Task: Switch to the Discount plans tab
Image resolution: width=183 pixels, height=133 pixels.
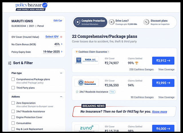Action: [156, 22]
